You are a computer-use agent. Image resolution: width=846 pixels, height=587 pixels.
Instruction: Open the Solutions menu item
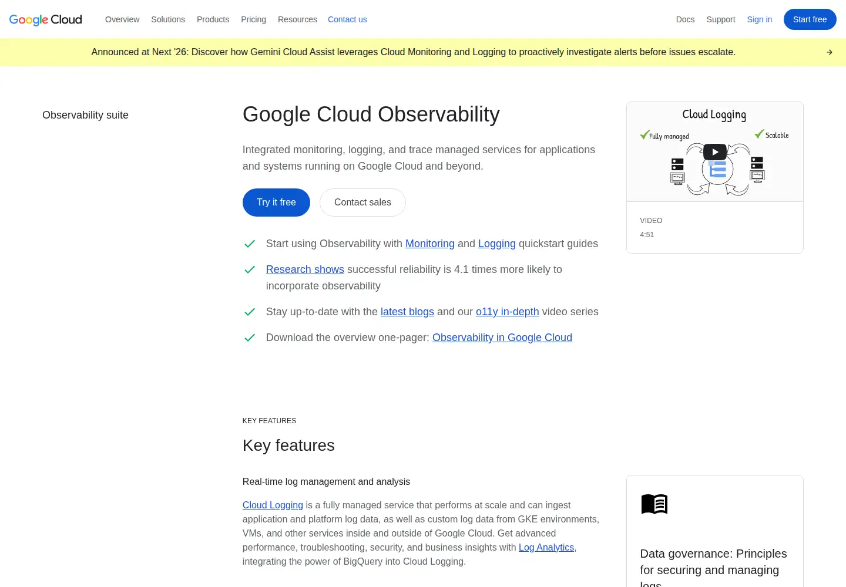[168, 19]
